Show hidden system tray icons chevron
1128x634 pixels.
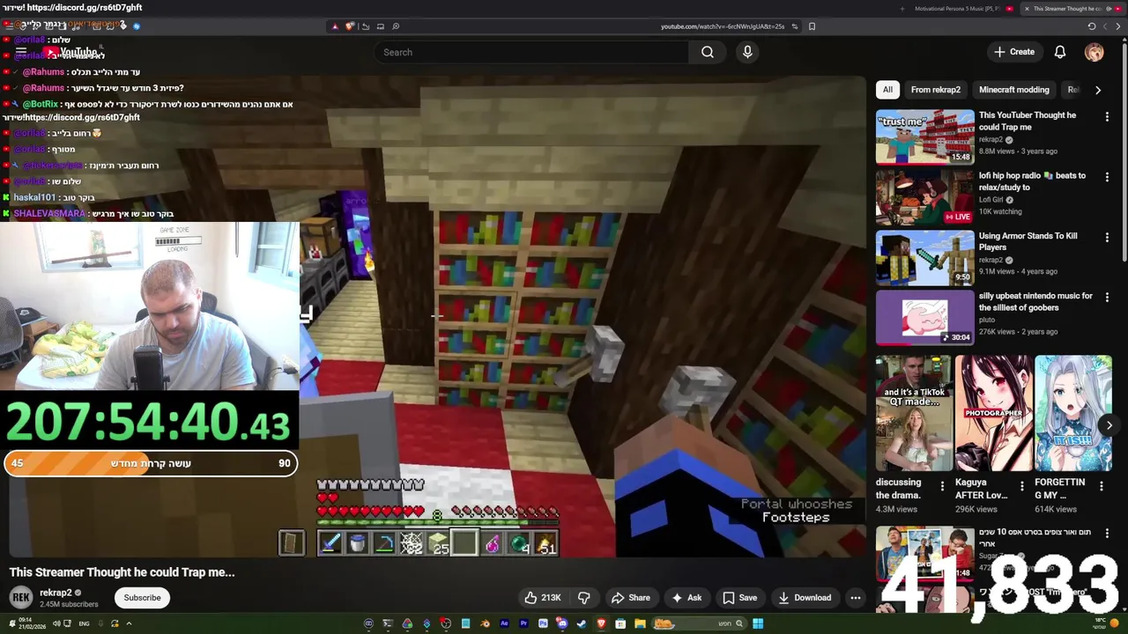[x=129, y=623]
